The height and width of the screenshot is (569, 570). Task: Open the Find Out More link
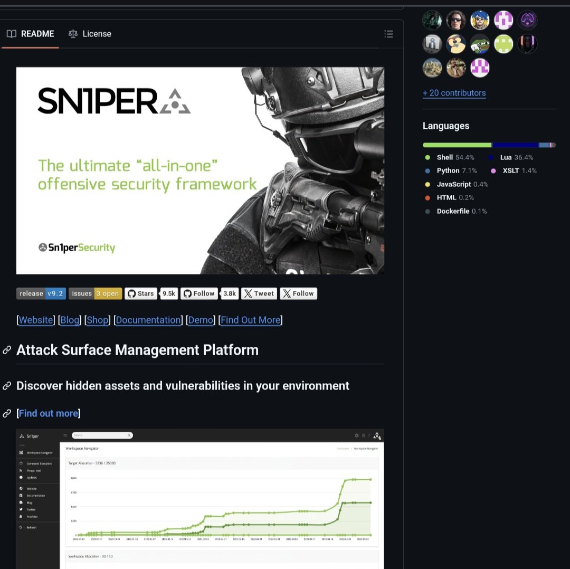(x=251, y=320)
